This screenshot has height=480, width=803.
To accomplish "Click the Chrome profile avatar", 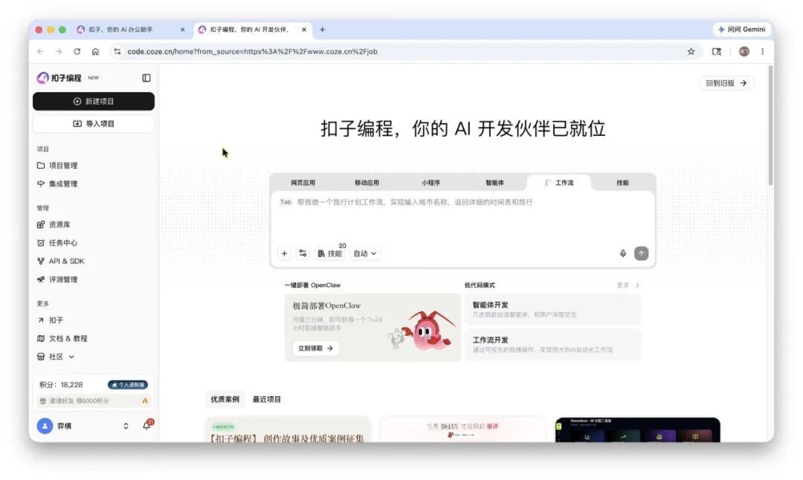I will (x=744, y=51).
